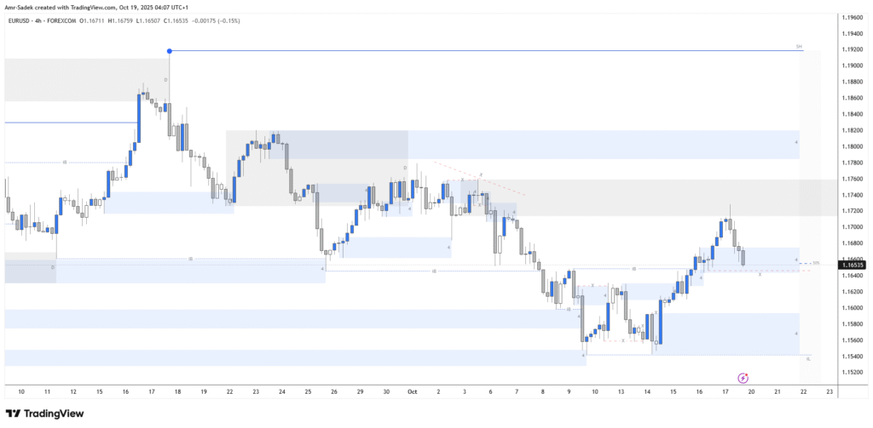Click the SH label on the top line
Image resolution: width=873 pixels, height=428 pixels.
pos(799,46)
